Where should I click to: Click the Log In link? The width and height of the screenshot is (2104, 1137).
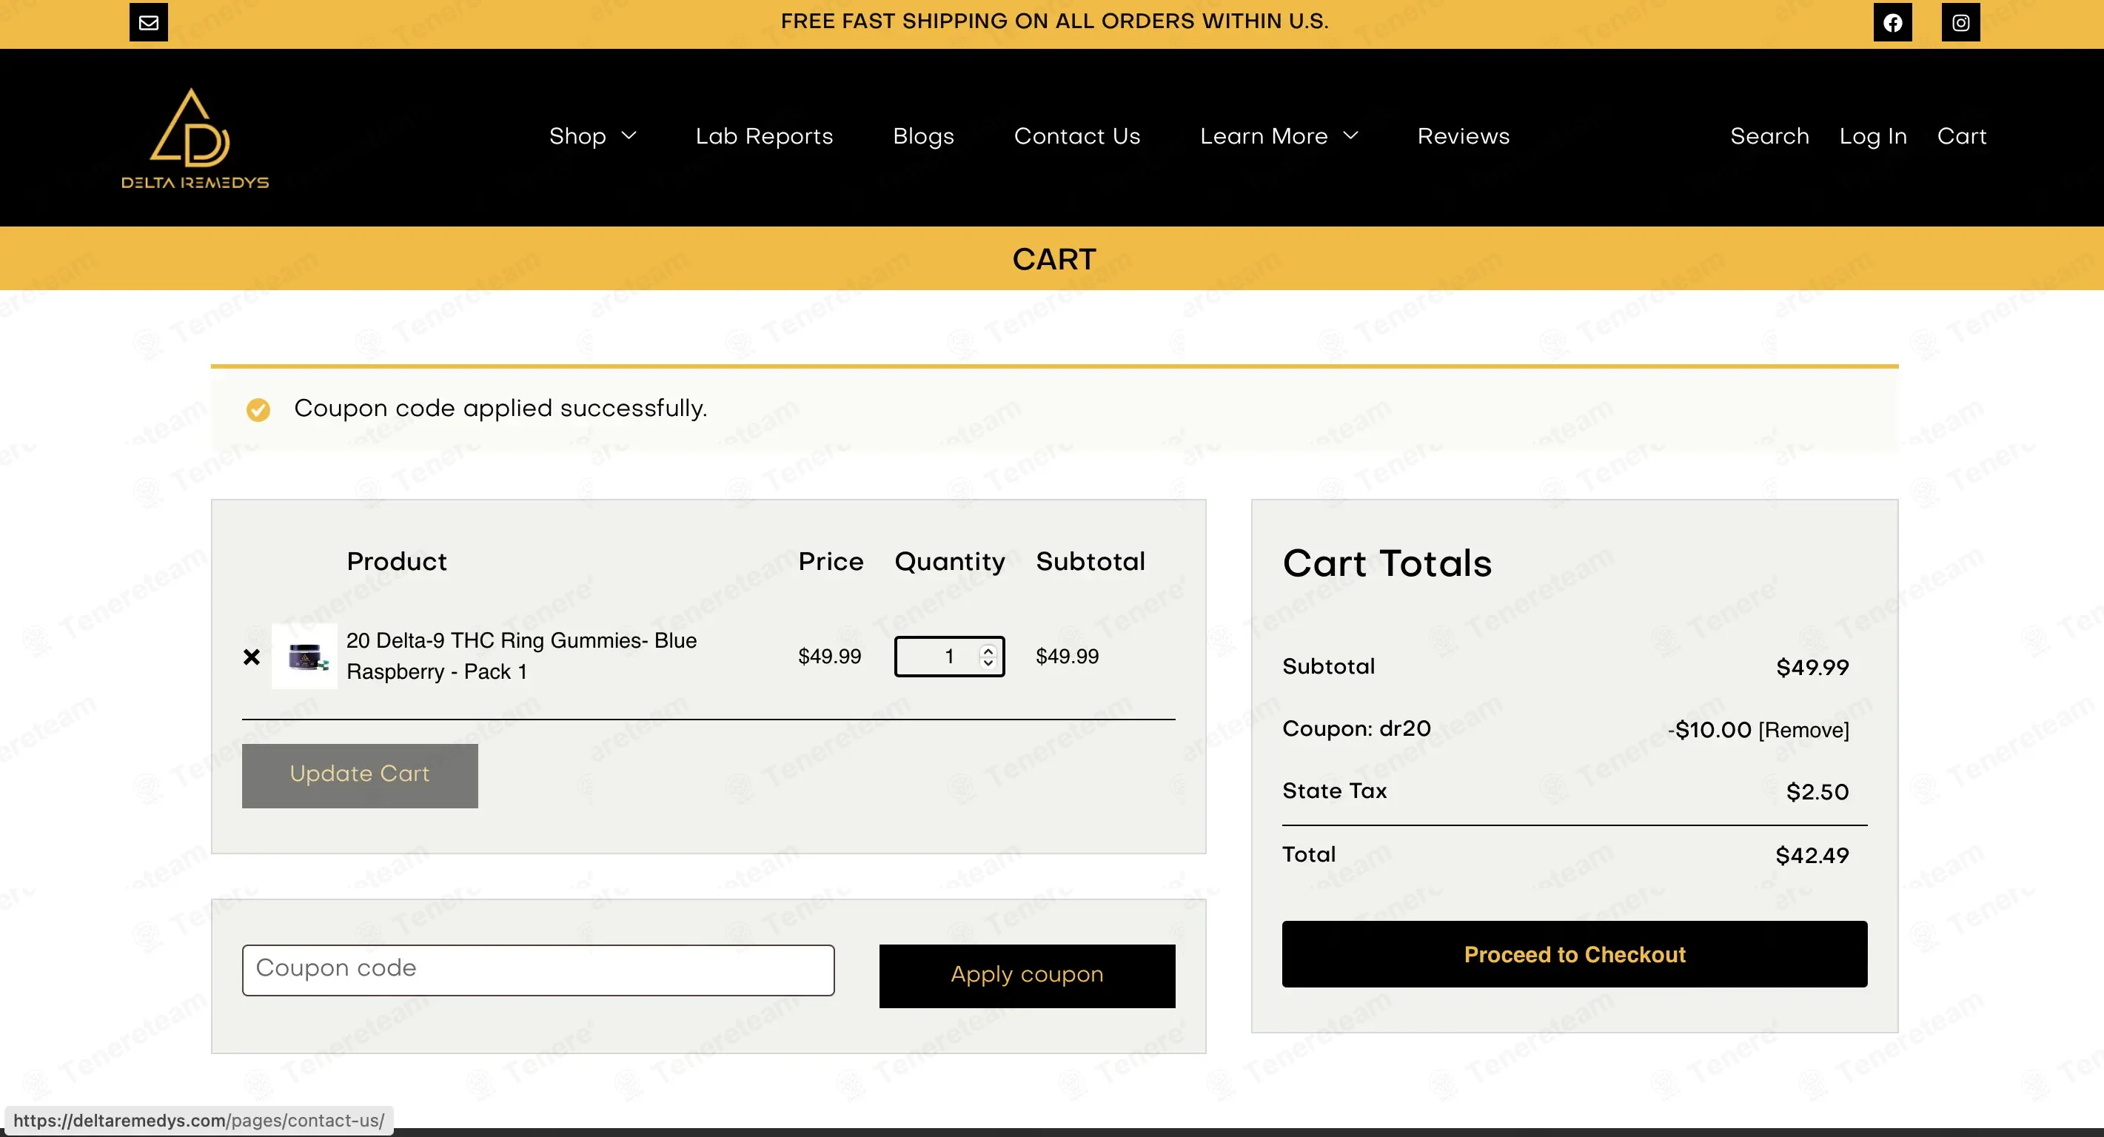(1873, 136)
